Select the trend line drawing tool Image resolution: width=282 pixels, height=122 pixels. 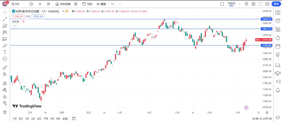point(5,19)
